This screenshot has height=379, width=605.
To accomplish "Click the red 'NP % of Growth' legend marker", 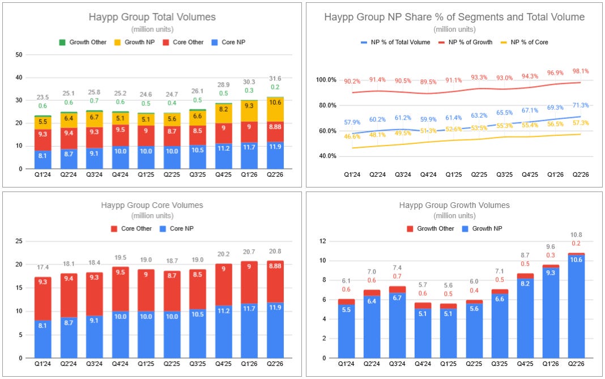I will (x=441, y=42).
